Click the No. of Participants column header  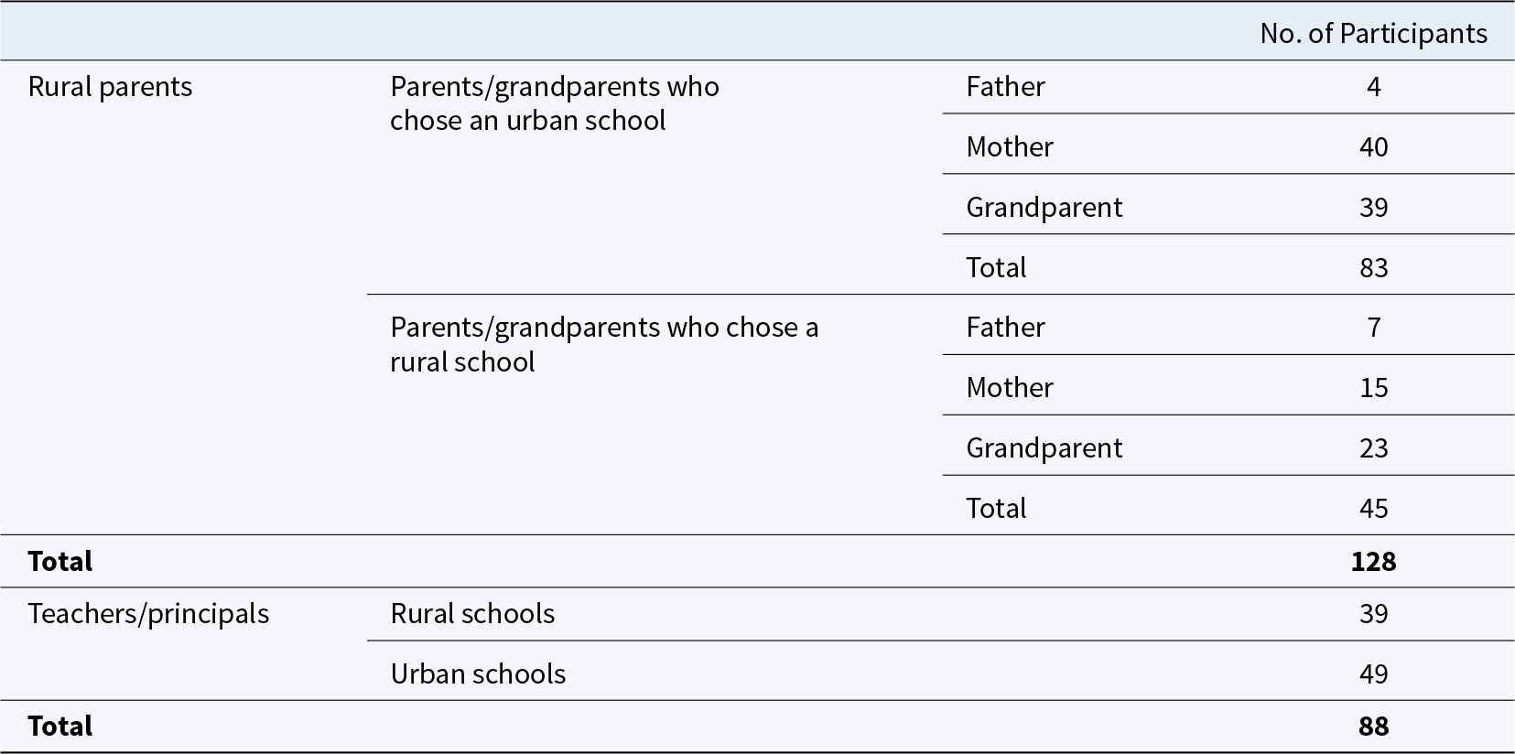point(1373,34)
